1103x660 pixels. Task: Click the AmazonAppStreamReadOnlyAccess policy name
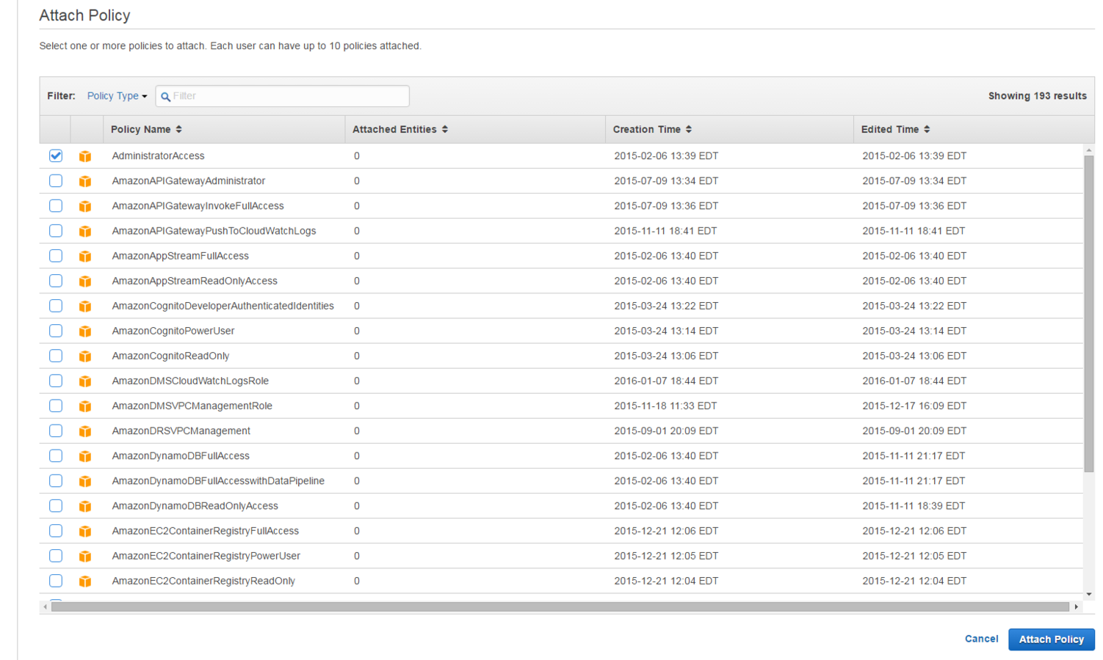[195, 281]
